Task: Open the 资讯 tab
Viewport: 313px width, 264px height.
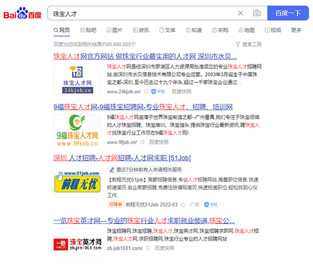Action: [x=141, y=30]
